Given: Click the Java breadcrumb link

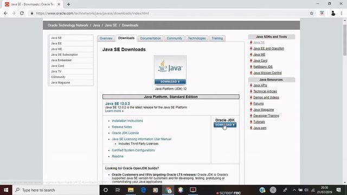Looking at the screenshot, I should point(97,25).
